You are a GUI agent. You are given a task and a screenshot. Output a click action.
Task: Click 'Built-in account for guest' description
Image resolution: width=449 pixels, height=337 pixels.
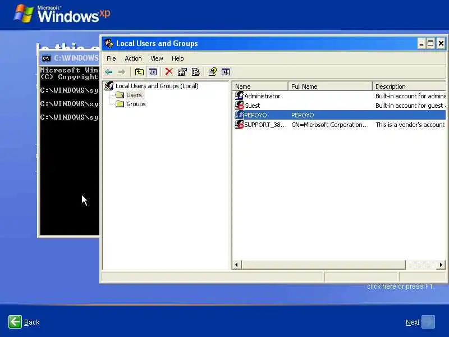tap(410, 106)
